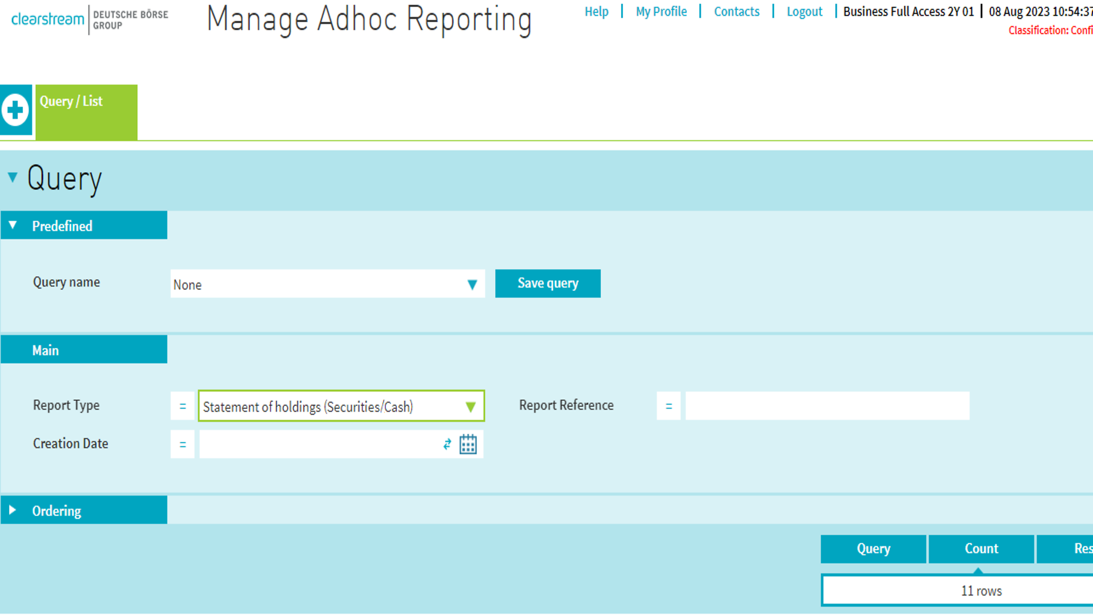Open the Contacts link
The height and width of the screenshot is (615, 1093).
coord(736,11)
